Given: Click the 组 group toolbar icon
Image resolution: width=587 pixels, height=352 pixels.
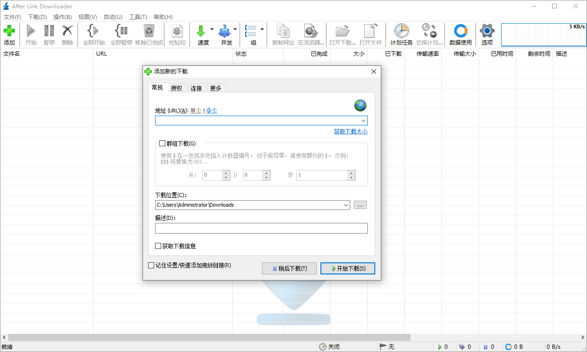Looking at the screenshot, I should [x=251, y=31].
